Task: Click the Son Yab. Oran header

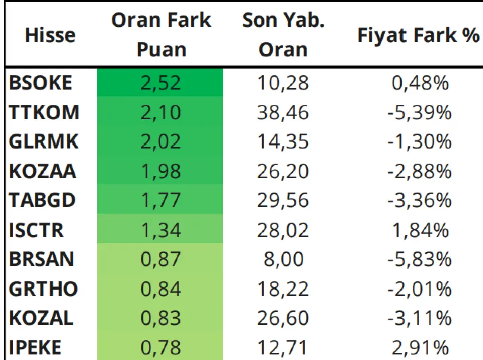Action: click(x=283, y=35)
